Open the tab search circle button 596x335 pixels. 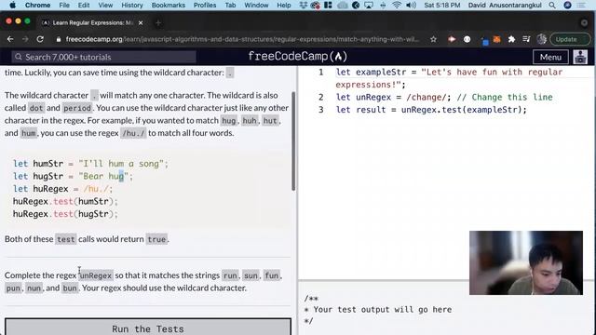tap(584, 22)
